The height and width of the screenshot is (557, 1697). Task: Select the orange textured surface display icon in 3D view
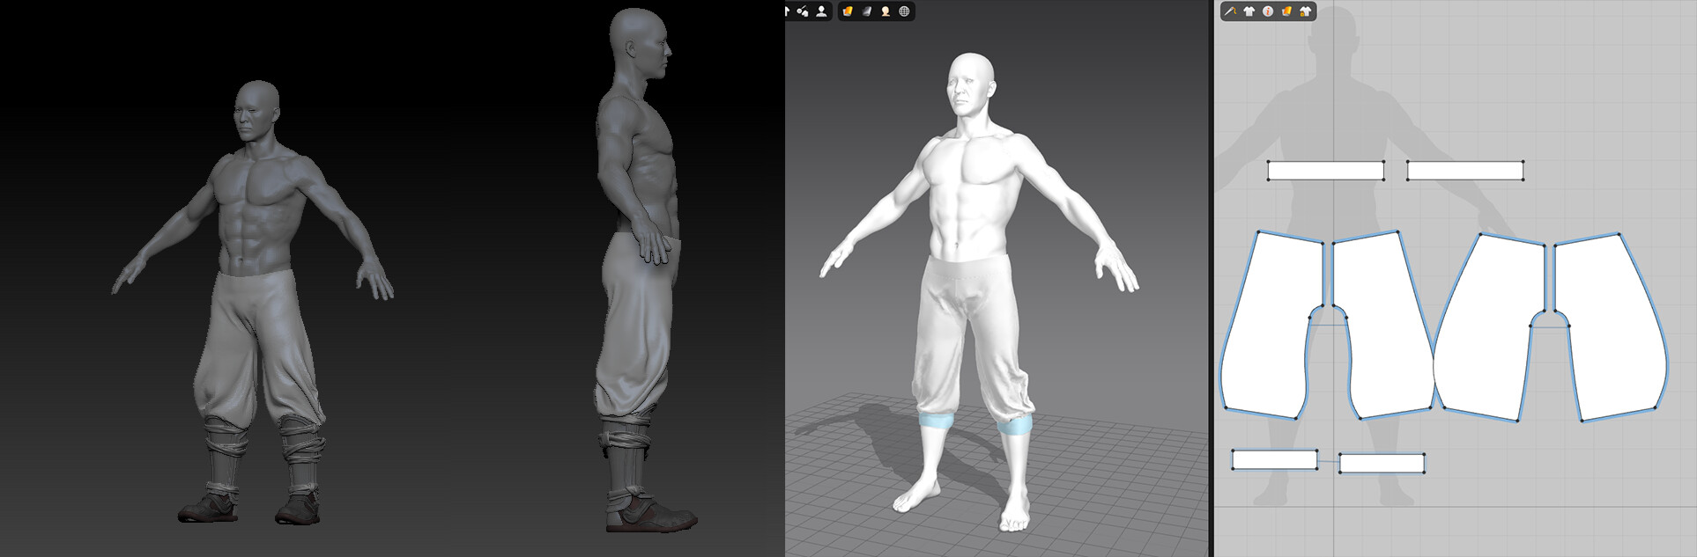[848, 11]
